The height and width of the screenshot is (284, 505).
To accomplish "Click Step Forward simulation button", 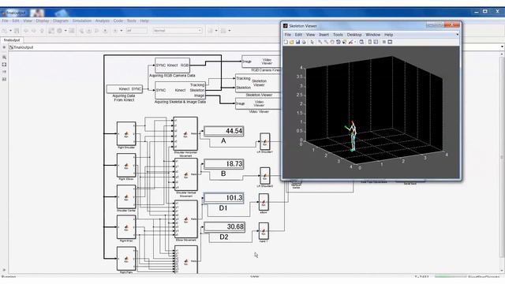I will [x=96, y=31].
